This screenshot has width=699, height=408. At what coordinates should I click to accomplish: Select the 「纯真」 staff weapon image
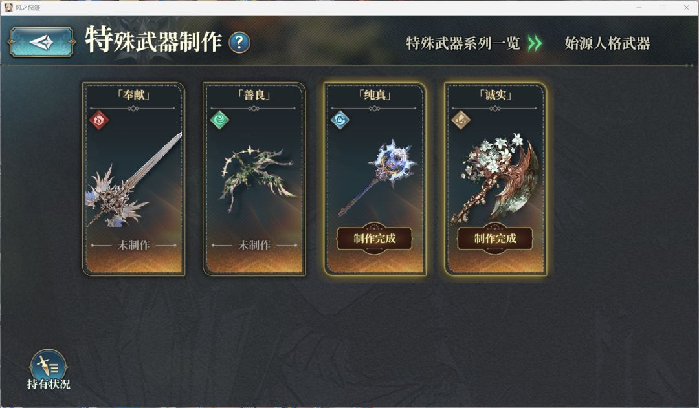(x=378, y=177)
